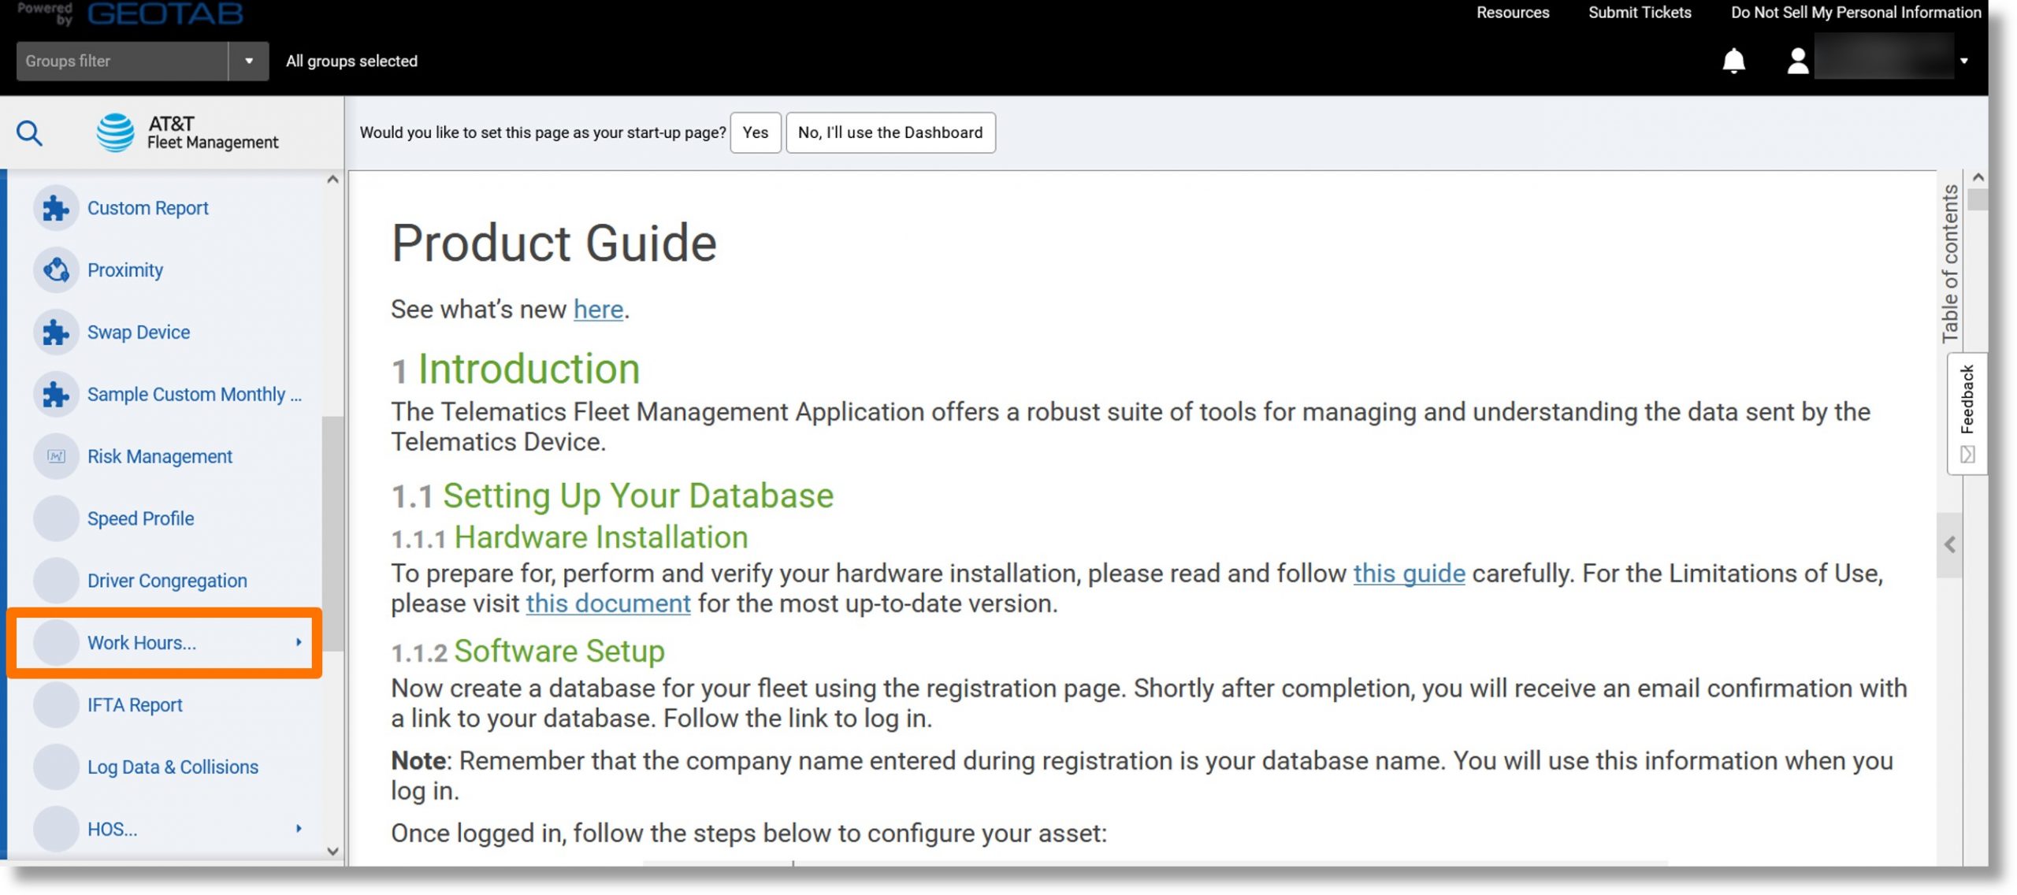This screenshot has height=895, width=2017.
Task: Open the Risk Management icon
Action: click(x=55, y=455)
